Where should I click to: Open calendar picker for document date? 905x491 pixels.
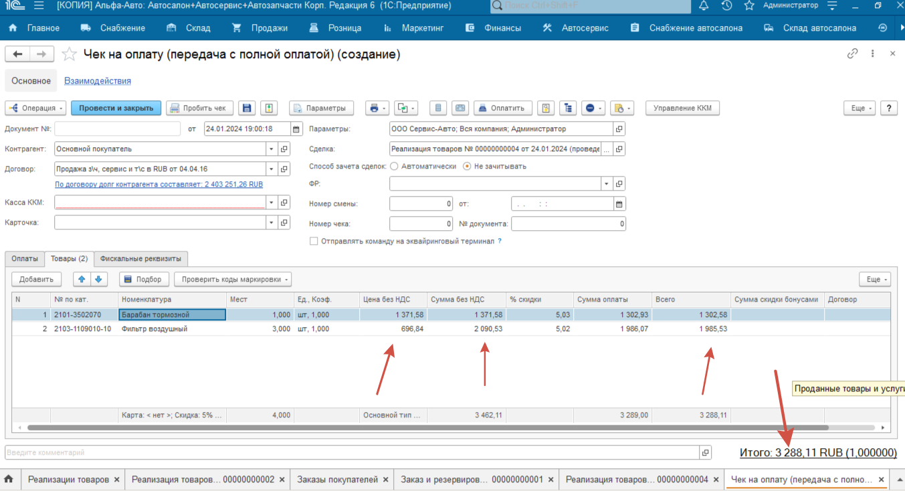click(x=296, y=129)
